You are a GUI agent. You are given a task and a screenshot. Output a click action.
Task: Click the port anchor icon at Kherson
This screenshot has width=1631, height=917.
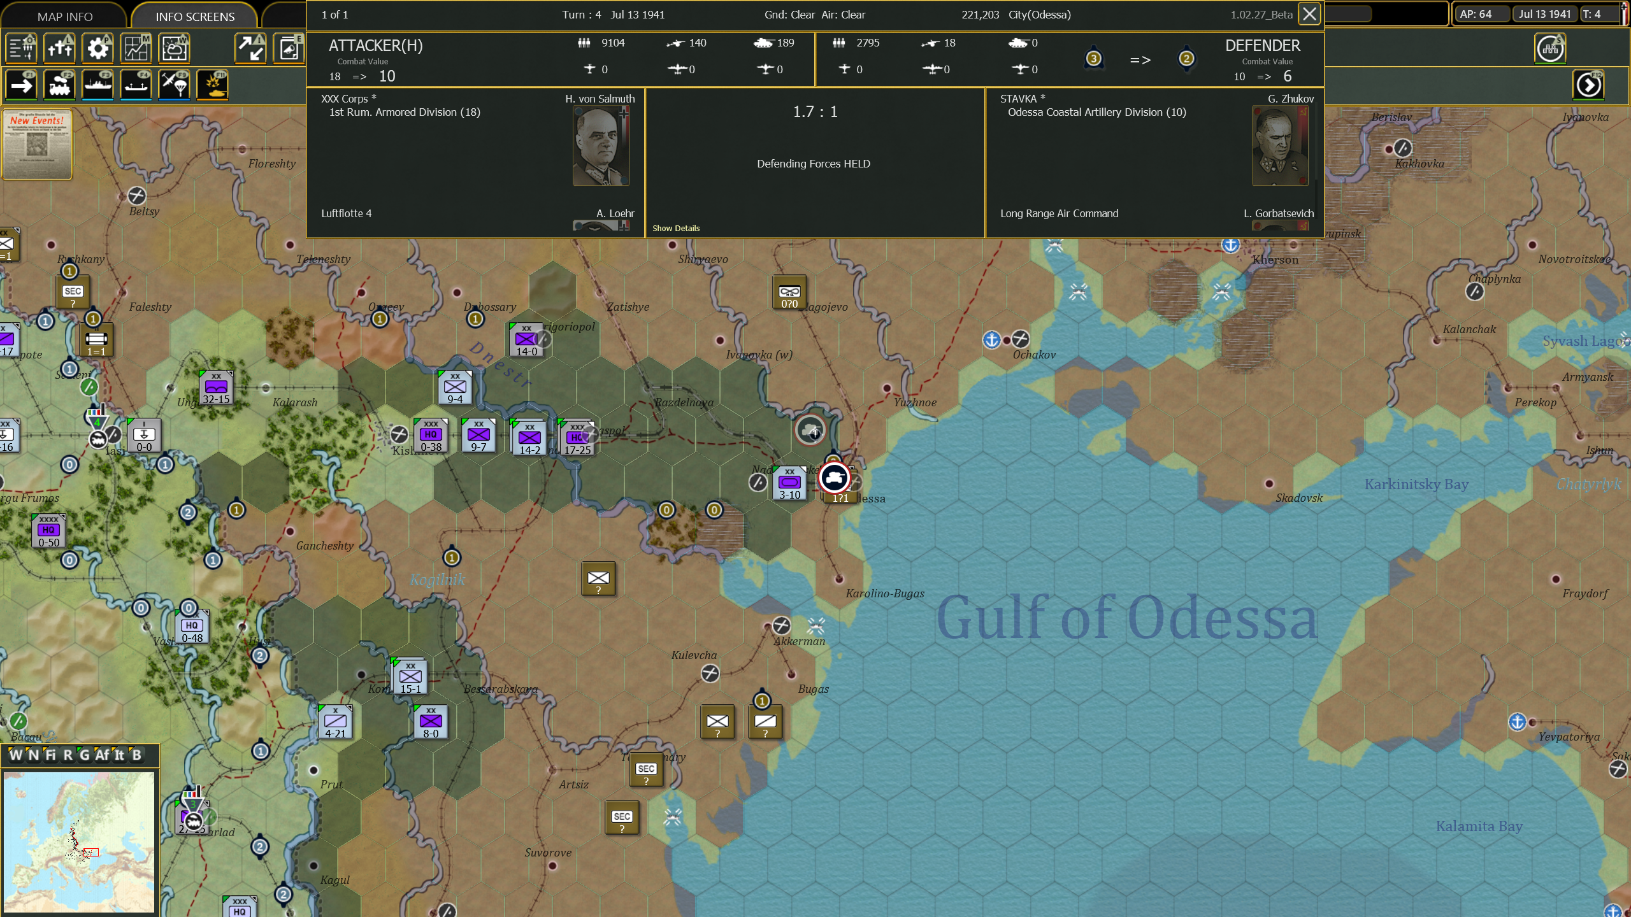tap(1230, 245)
